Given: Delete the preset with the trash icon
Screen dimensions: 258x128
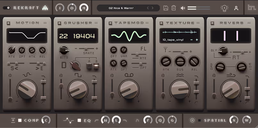Looking at the screenshot, I should 174,8.
